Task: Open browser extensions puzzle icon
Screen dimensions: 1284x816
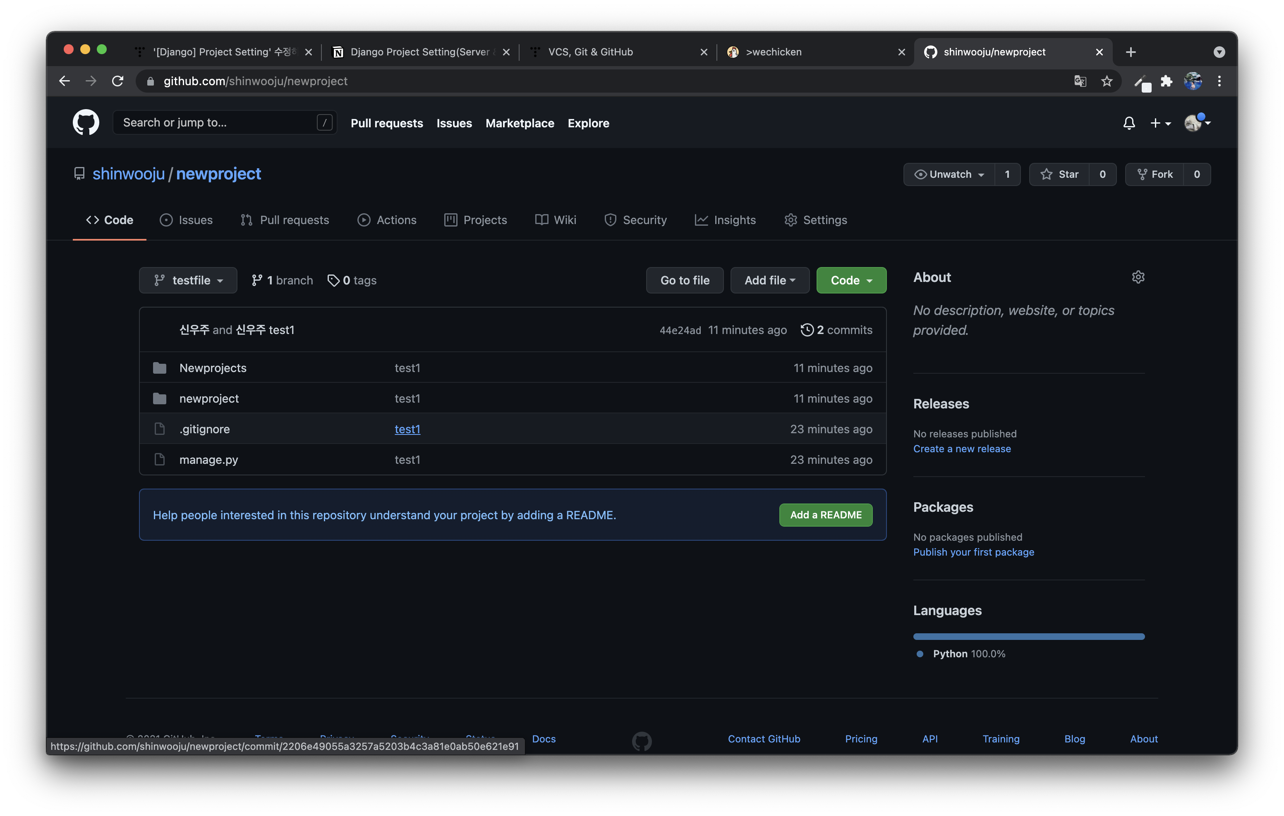Action: coord(1166,81)
